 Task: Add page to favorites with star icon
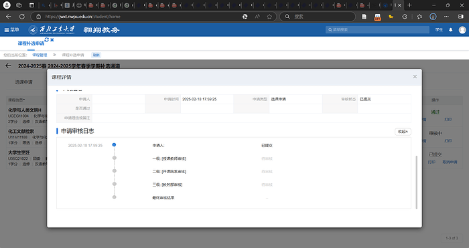pos(269,17)
